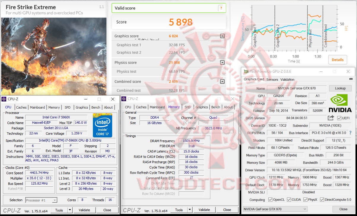Click the CPU-Z title bar icon of CPU window
357x216 pixels.
pos(4,99)
